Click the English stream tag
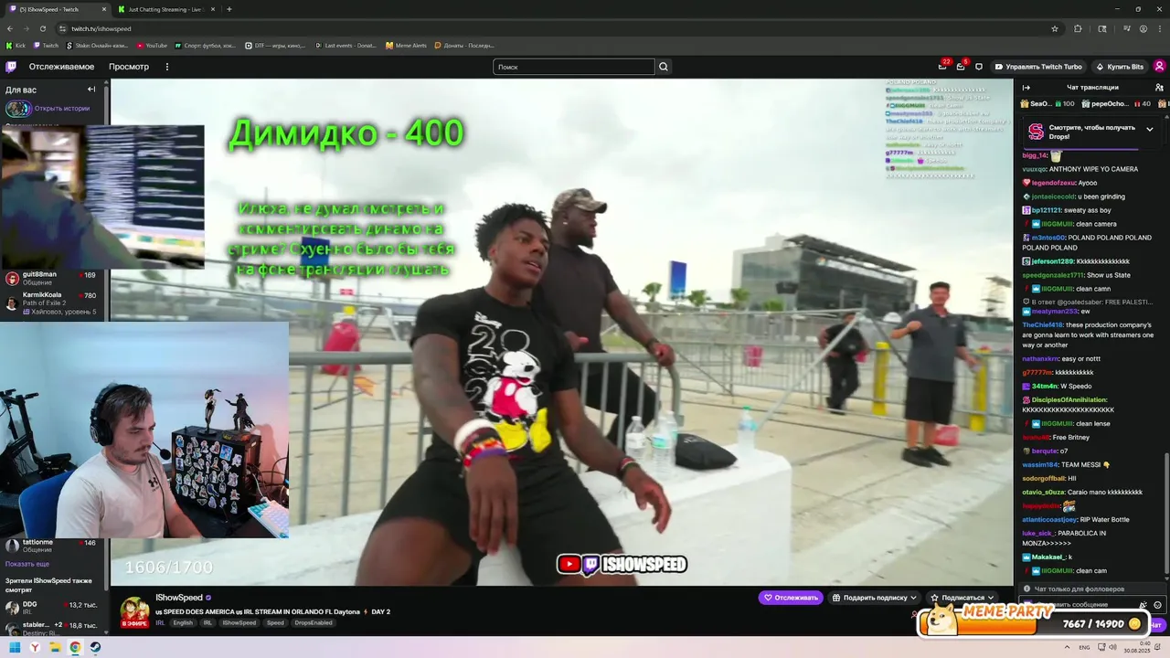Image resolution: width=1170 pixels, height=658 pixels. (183, 622)
